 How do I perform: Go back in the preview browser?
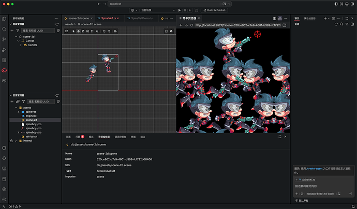(x=181, y=25)
